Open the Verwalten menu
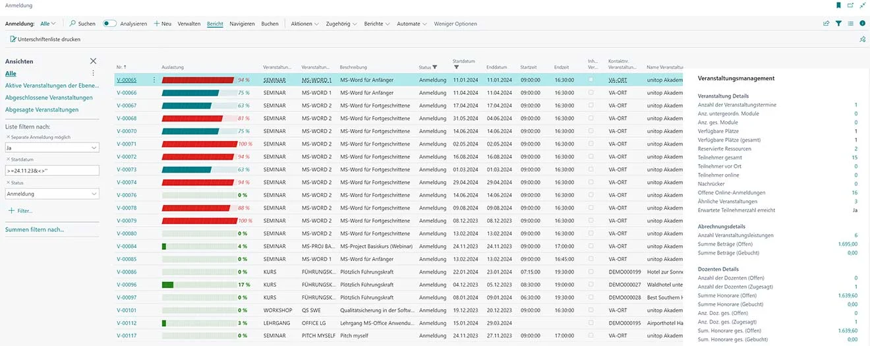This screenshot has height=346, width=870. pos(189,24)
